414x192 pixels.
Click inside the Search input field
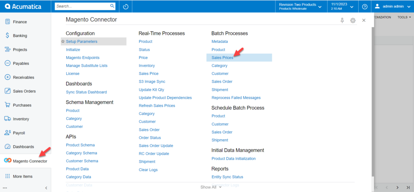click(82, 6)
